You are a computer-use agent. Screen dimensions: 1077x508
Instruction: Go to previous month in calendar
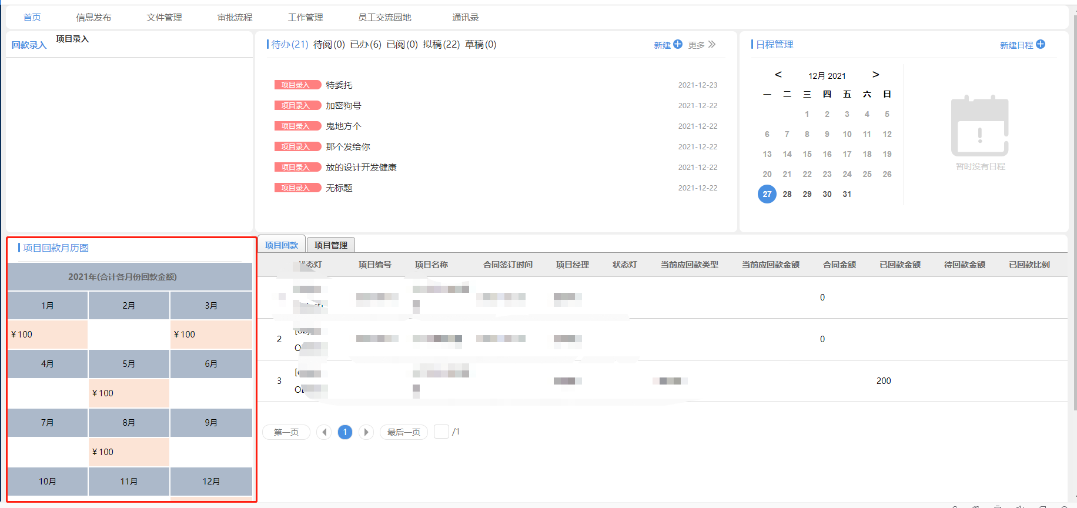(778, 75)
